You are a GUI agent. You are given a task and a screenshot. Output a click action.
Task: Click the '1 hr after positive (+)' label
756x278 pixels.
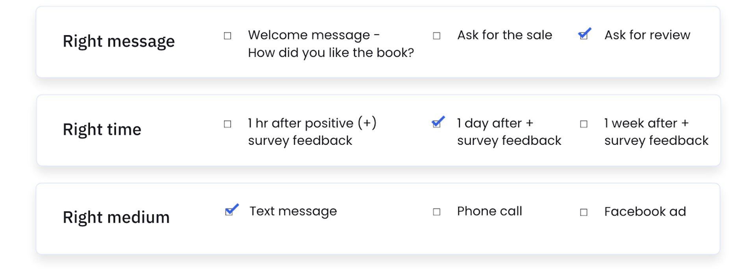click(312, 123)
